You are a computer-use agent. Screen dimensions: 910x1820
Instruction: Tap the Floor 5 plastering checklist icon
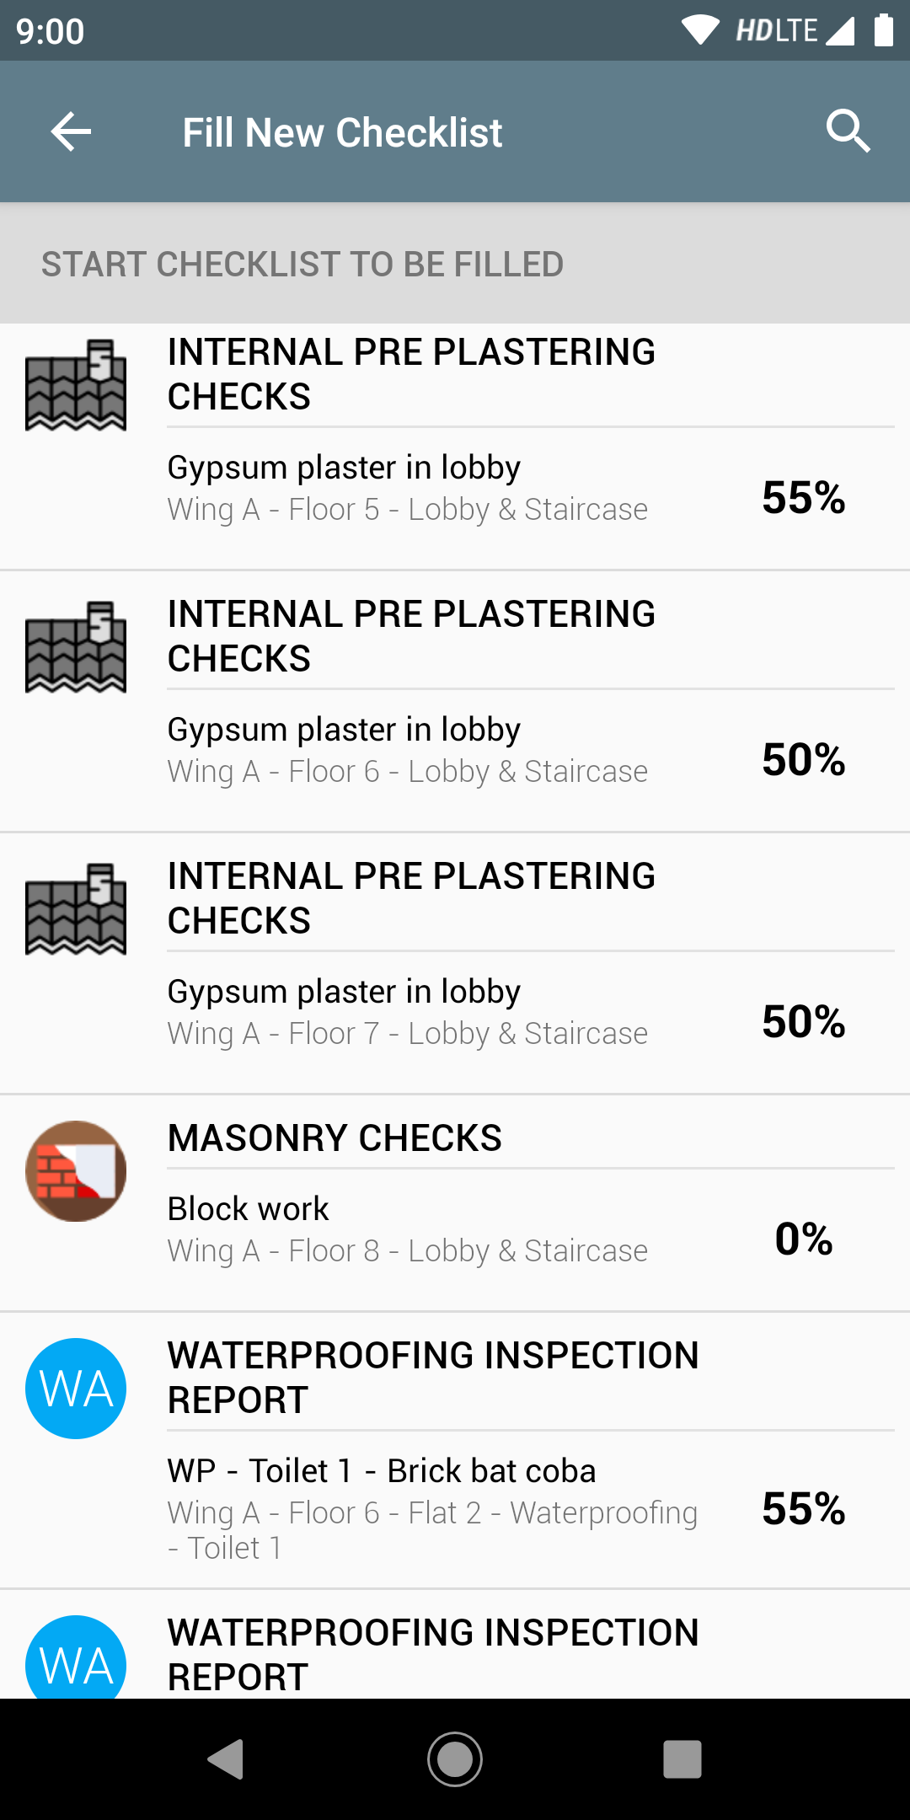pos(76,385)
